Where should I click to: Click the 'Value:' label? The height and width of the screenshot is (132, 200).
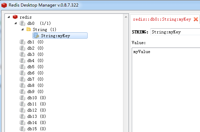139,43
